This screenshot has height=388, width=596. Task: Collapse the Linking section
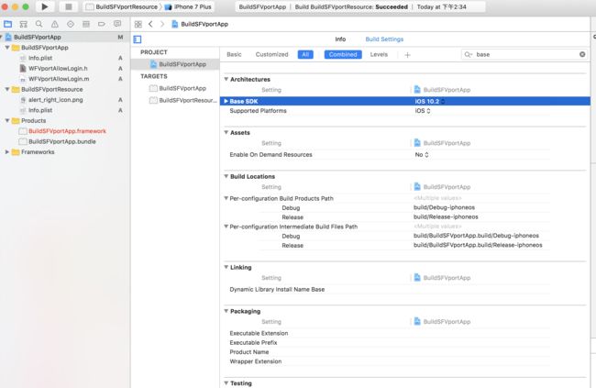(226, 267)
